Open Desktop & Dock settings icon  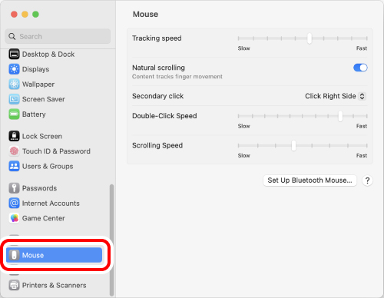(x=14, y=55)
